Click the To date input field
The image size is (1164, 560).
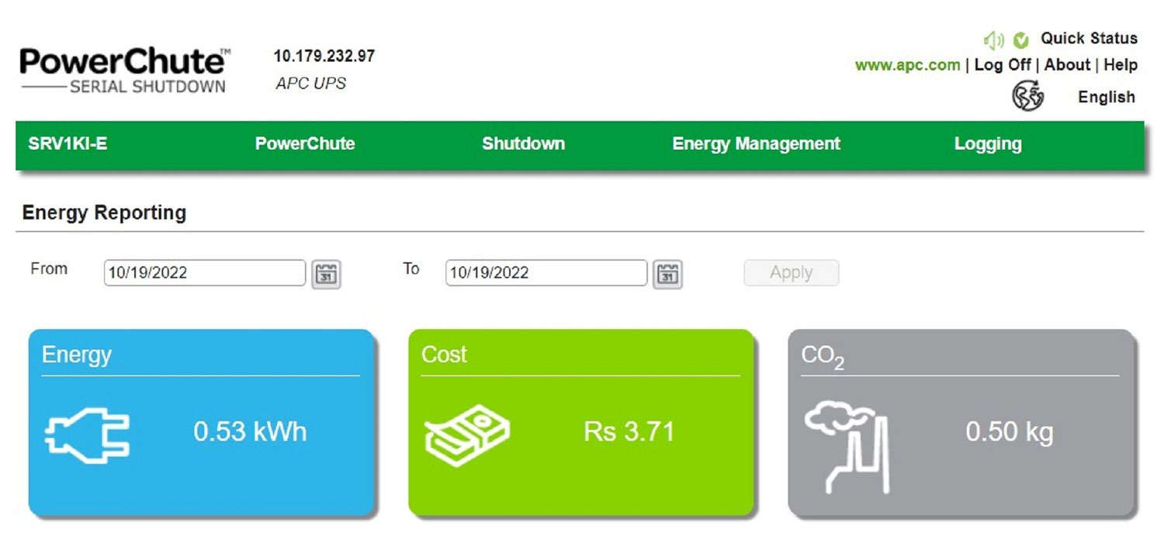coord(546,273)
